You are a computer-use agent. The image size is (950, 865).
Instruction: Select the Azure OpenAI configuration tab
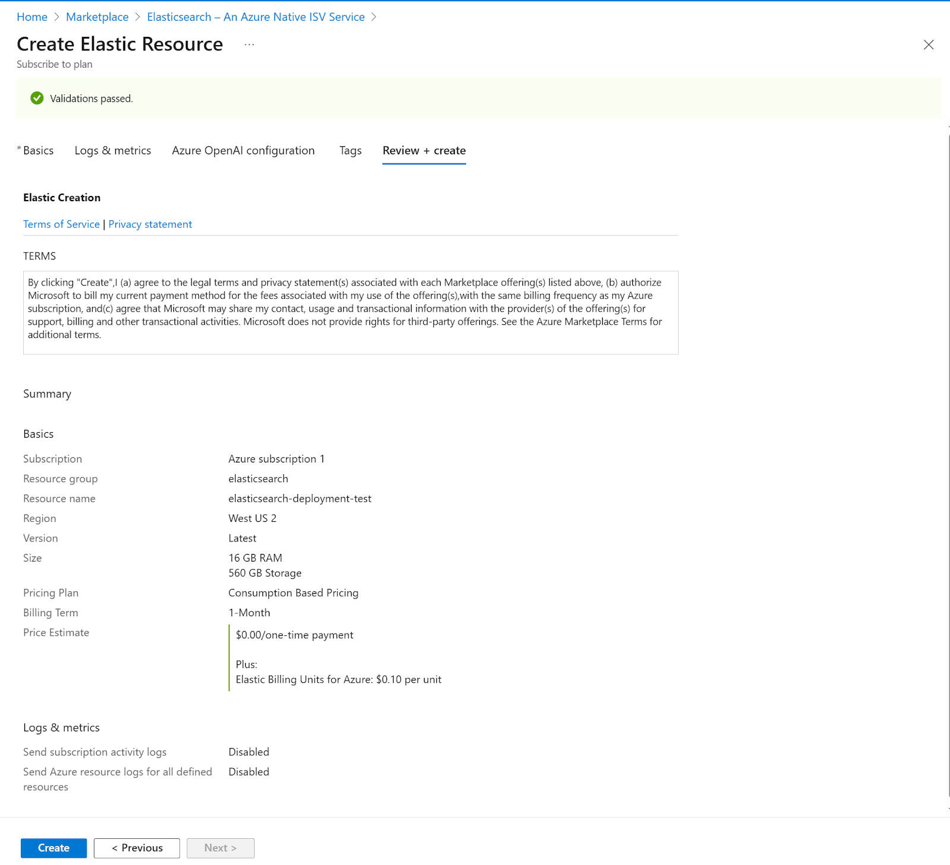coord(243,150)
